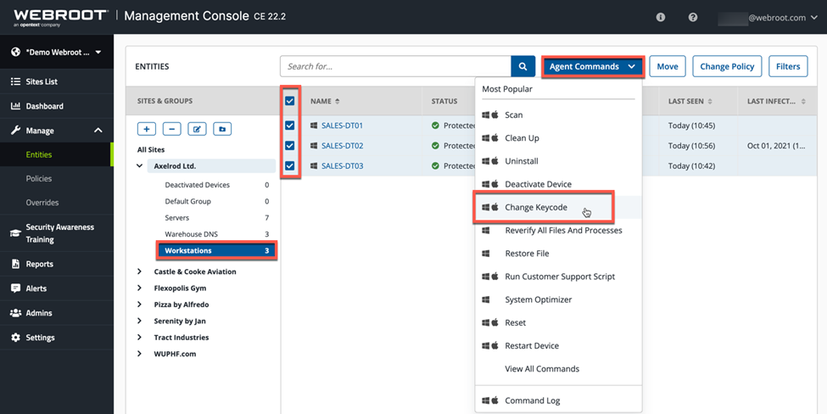Click the edit group pencil icon

point(198,129)
